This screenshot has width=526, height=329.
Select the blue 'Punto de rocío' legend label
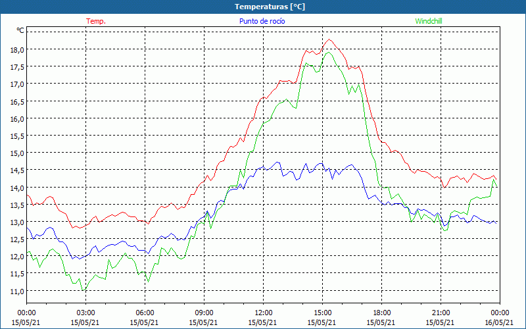[x=262, y=21]
